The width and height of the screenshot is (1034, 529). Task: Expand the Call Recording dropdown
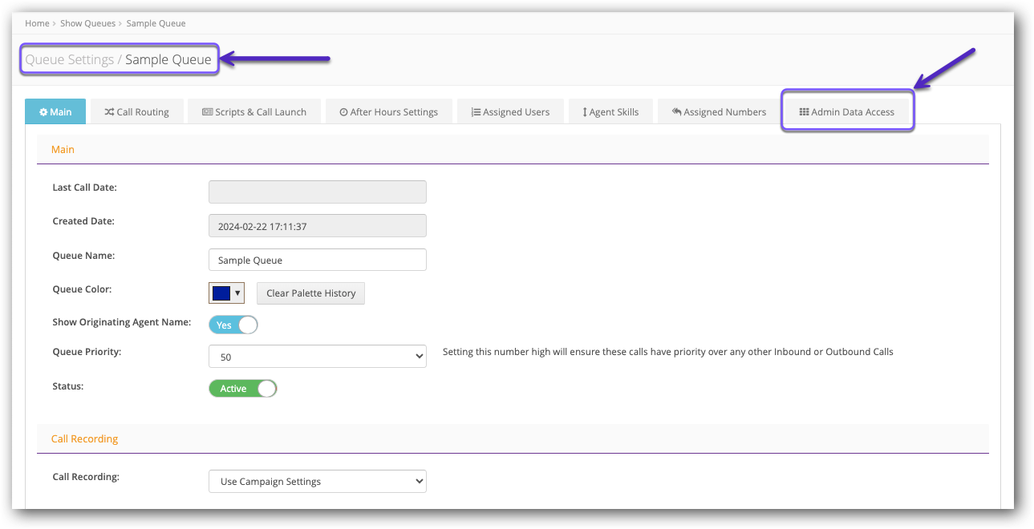click(317, 481)
